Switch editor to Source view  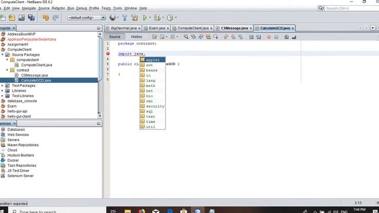pyautogui.click(x=114, y=37)
